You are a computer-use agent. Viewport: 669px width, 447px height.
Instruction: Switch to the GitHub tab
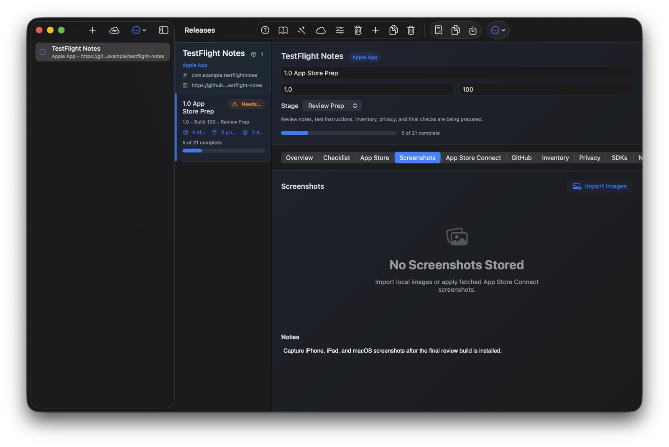521,158
